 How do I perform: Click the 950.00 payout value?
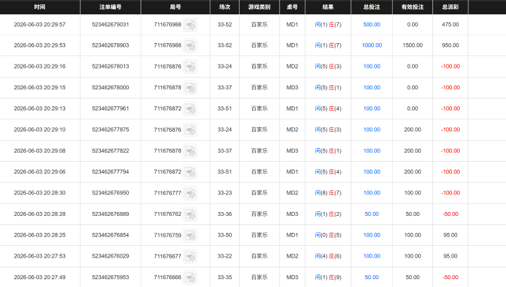point(450,46)
